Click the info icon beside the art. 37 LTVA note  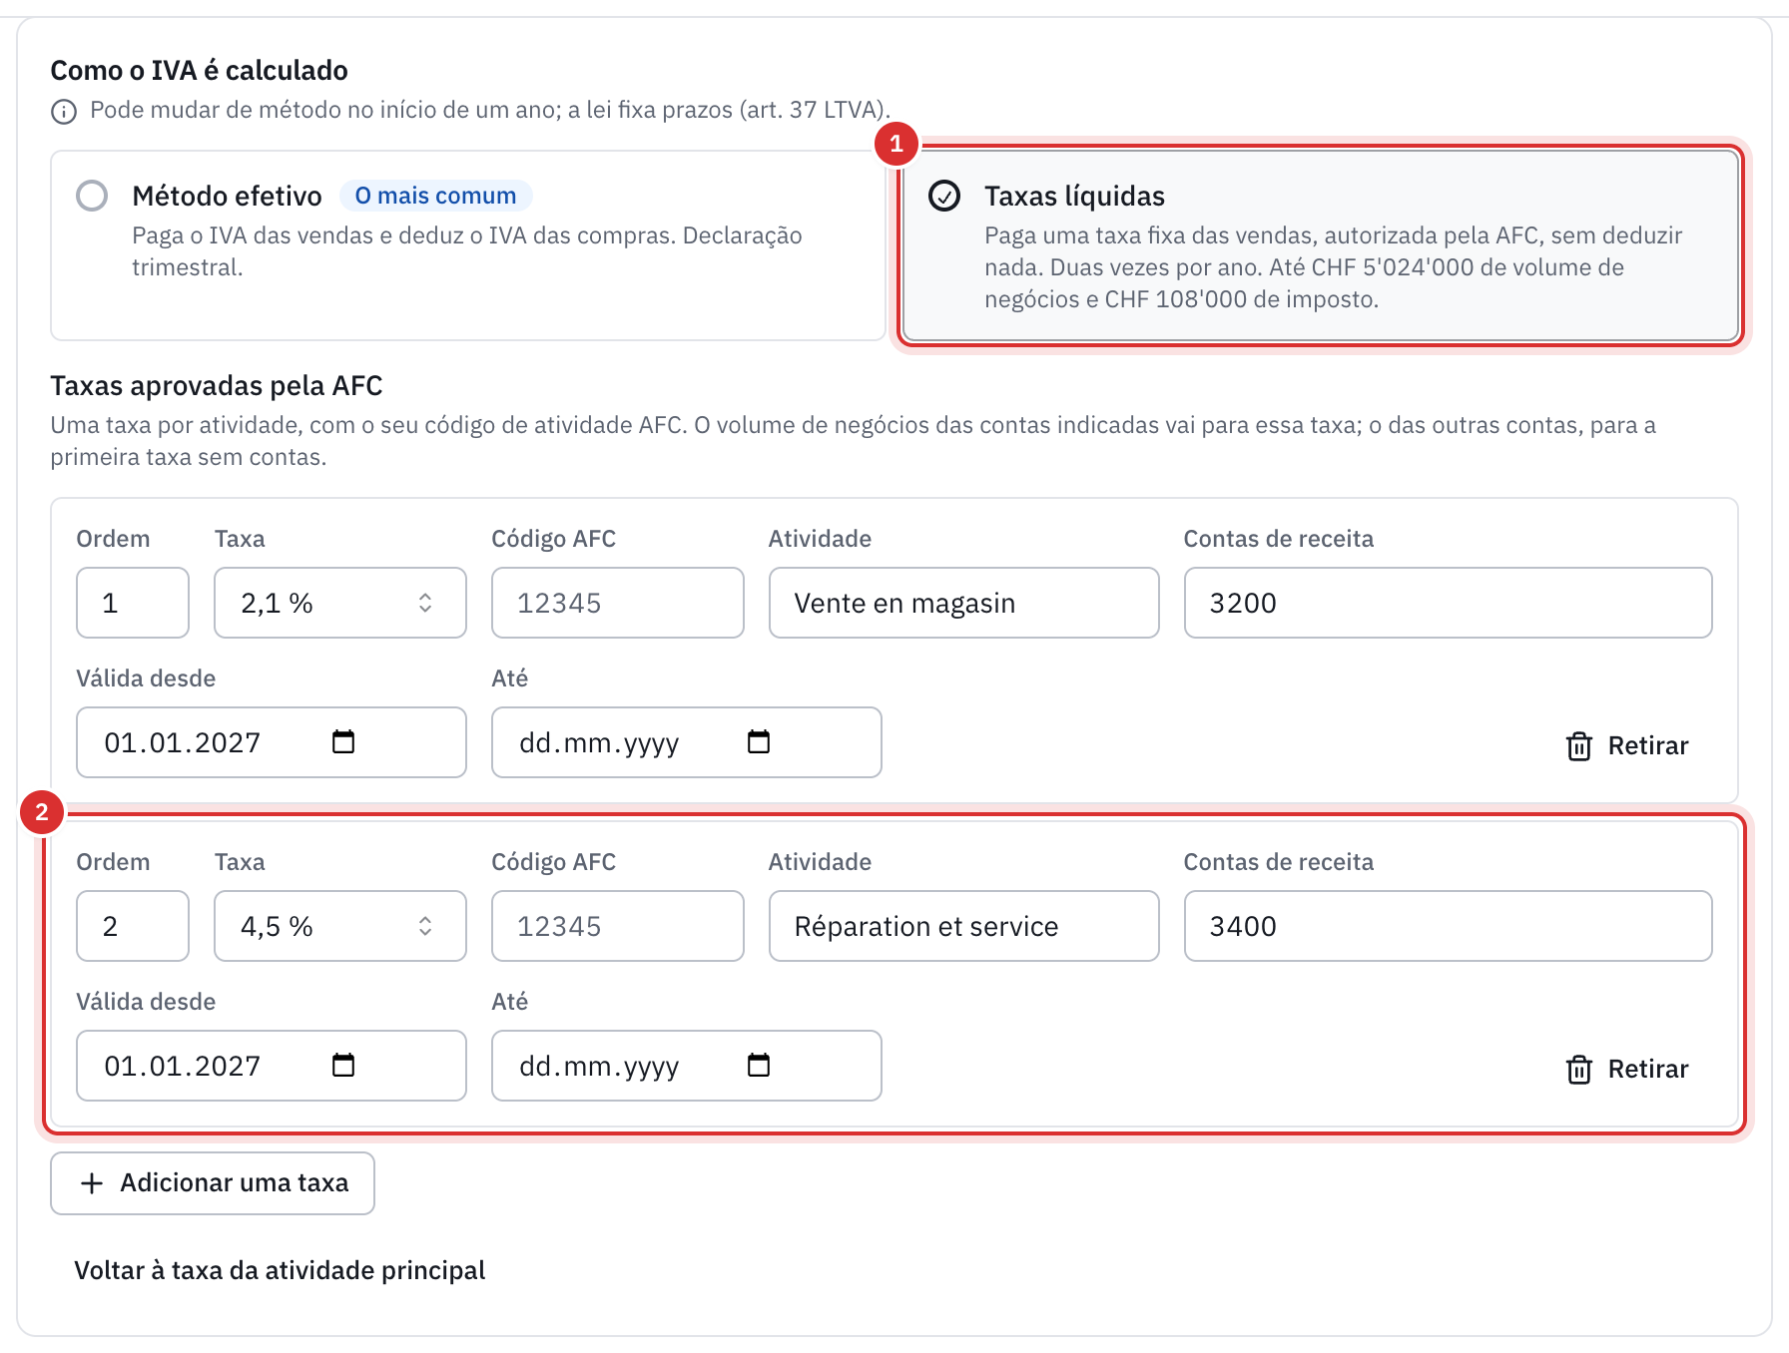64,111
